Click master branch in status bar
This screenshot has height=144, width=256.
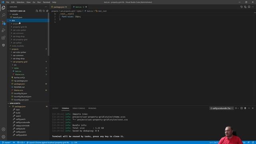[x=6, y=142]
